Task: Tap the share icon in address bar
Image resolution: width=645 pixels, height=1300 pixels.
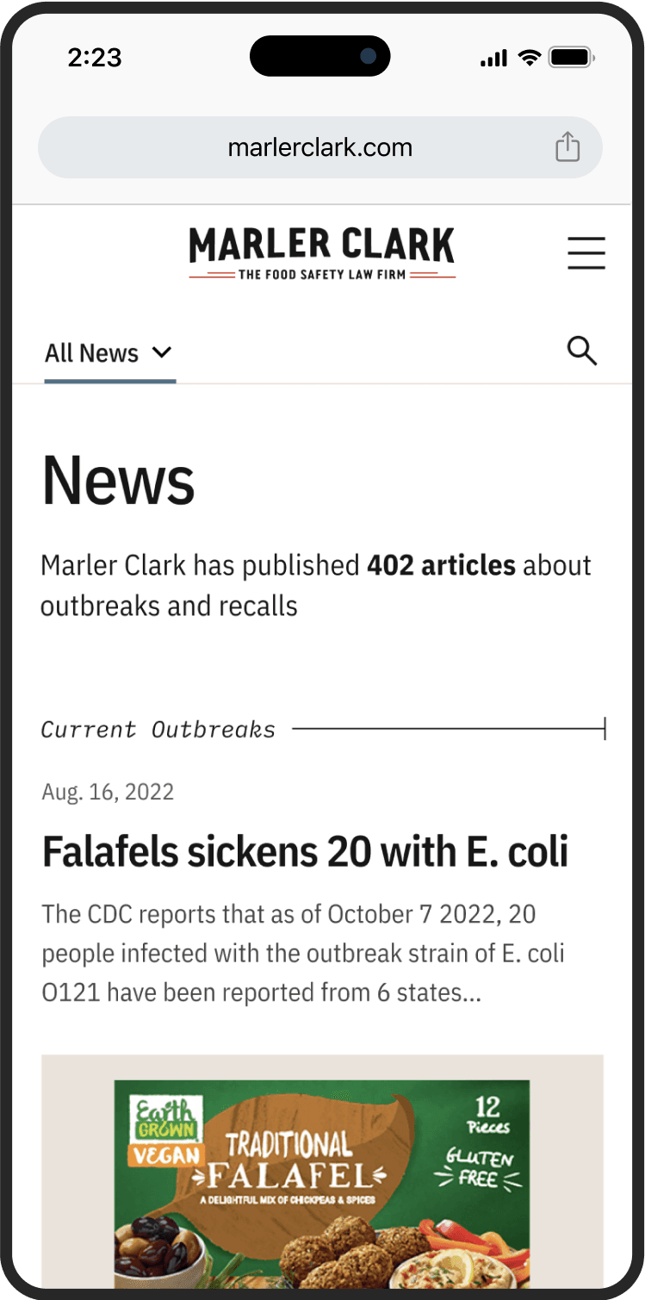Action: click(567, 146)
